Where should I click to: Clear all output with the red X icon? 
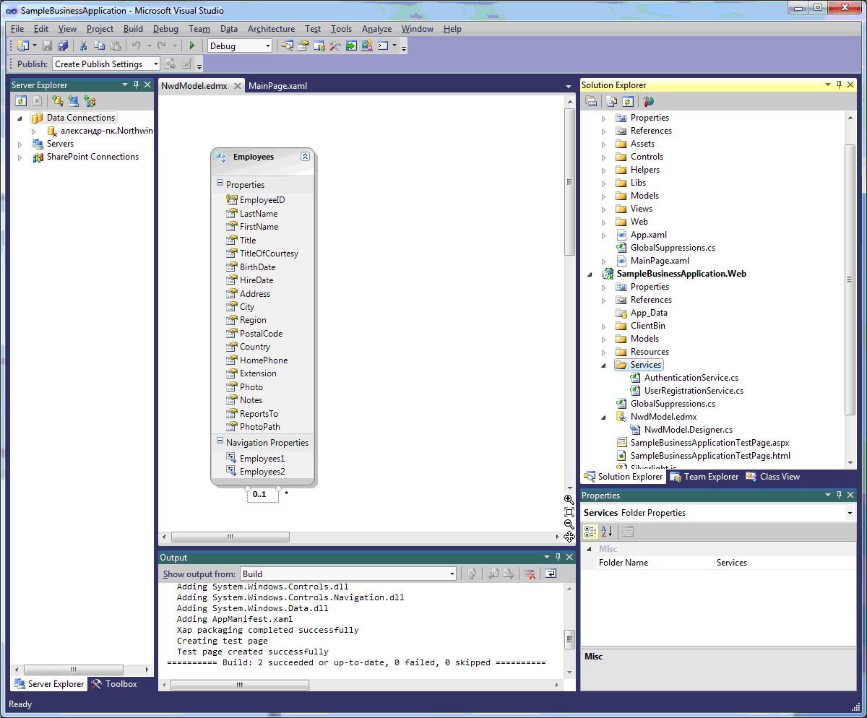530,574
